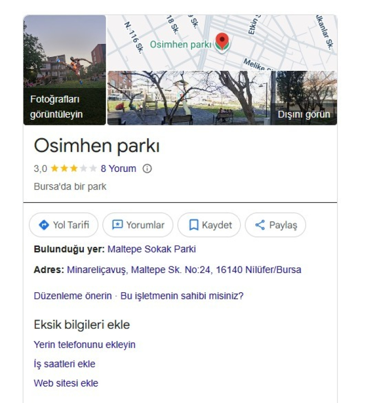Choose Web sitesi ekle to add website
The height and width of the screenshot is (403, 379).
tap(66, 383)
